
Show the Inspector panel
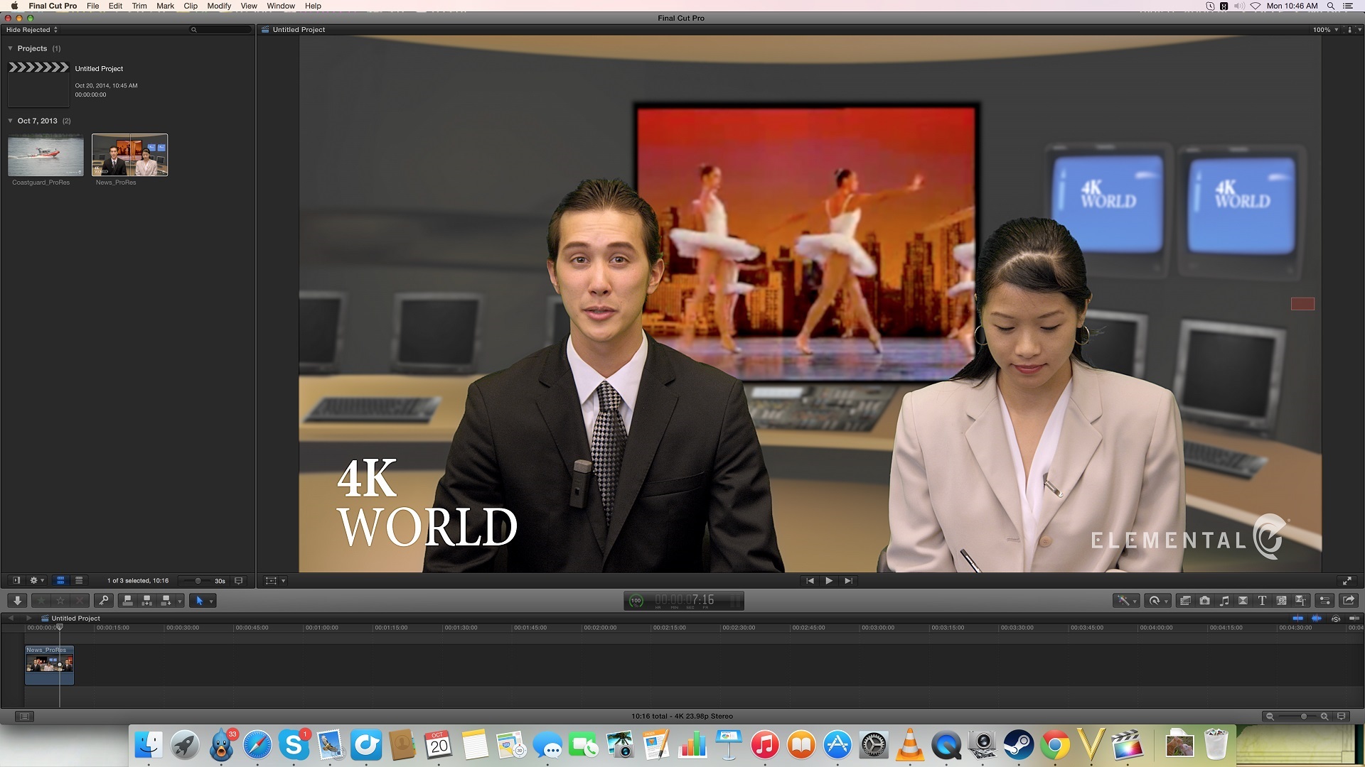[x=1324, y=601]
